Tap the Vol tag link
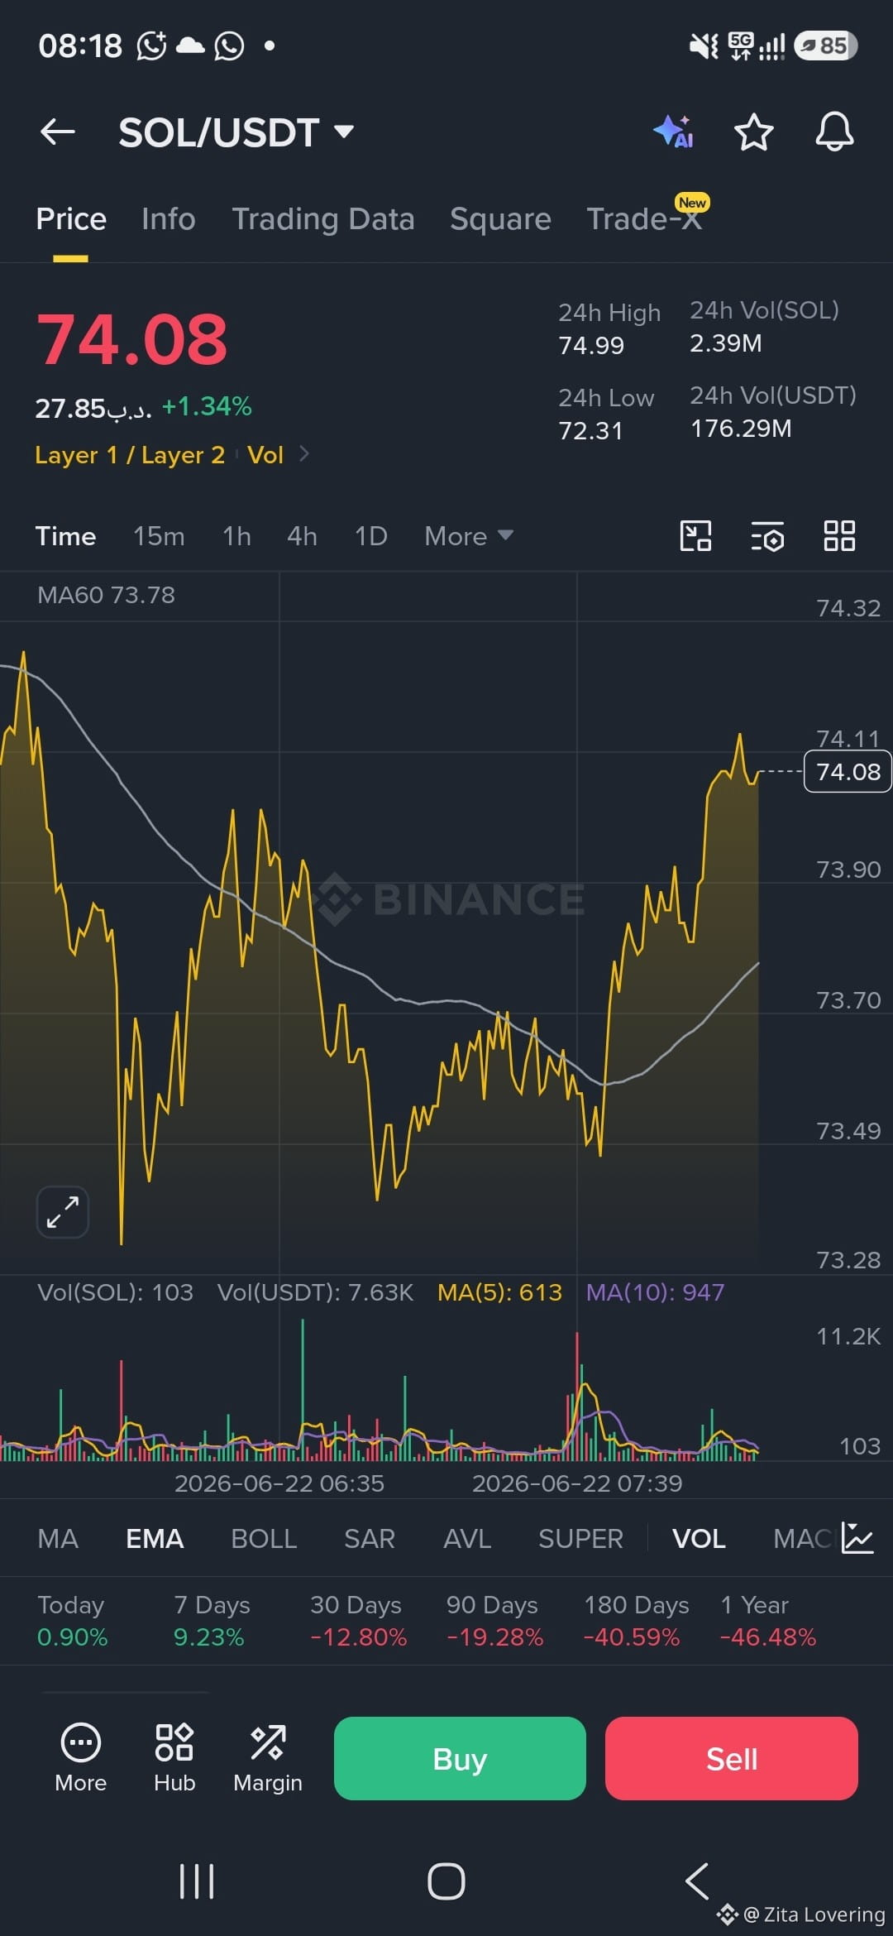This screenshot has width=893, height=1936. [265, 455]
